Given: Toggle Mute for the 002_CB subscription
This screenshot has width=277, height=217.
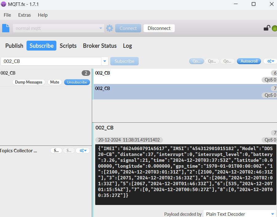Looking at the screenshot, I should pyautogui.click(x=55, y=82).
